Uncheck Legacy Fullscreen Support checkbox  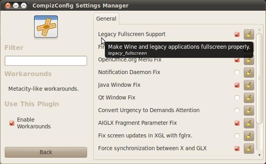(x=237, y=35)
